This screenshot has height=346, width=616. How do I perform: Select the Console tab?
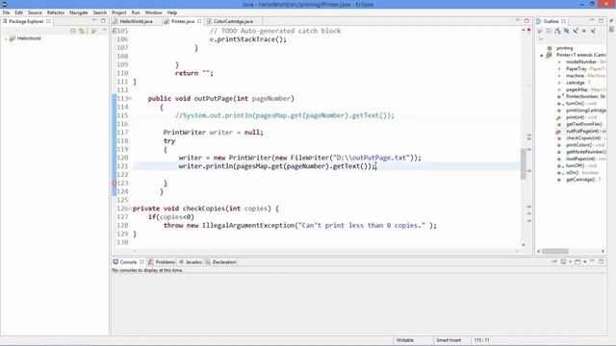[x=128, y=262]
